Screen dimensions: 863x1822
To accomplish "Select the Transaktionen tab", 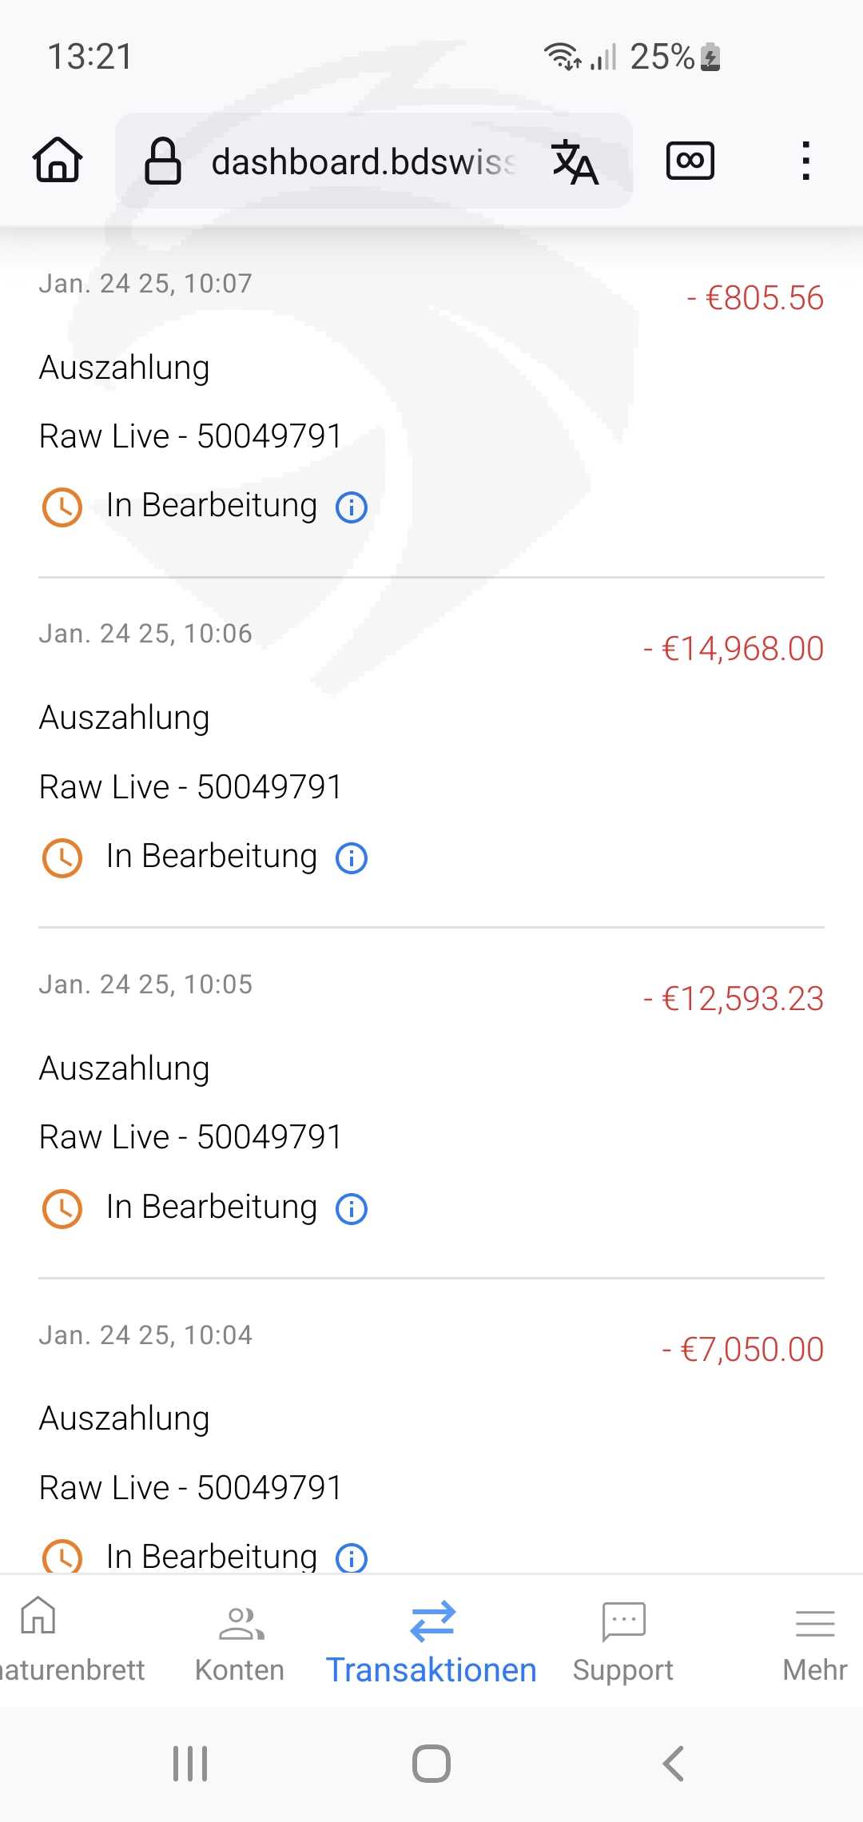I will point(431,1640).
